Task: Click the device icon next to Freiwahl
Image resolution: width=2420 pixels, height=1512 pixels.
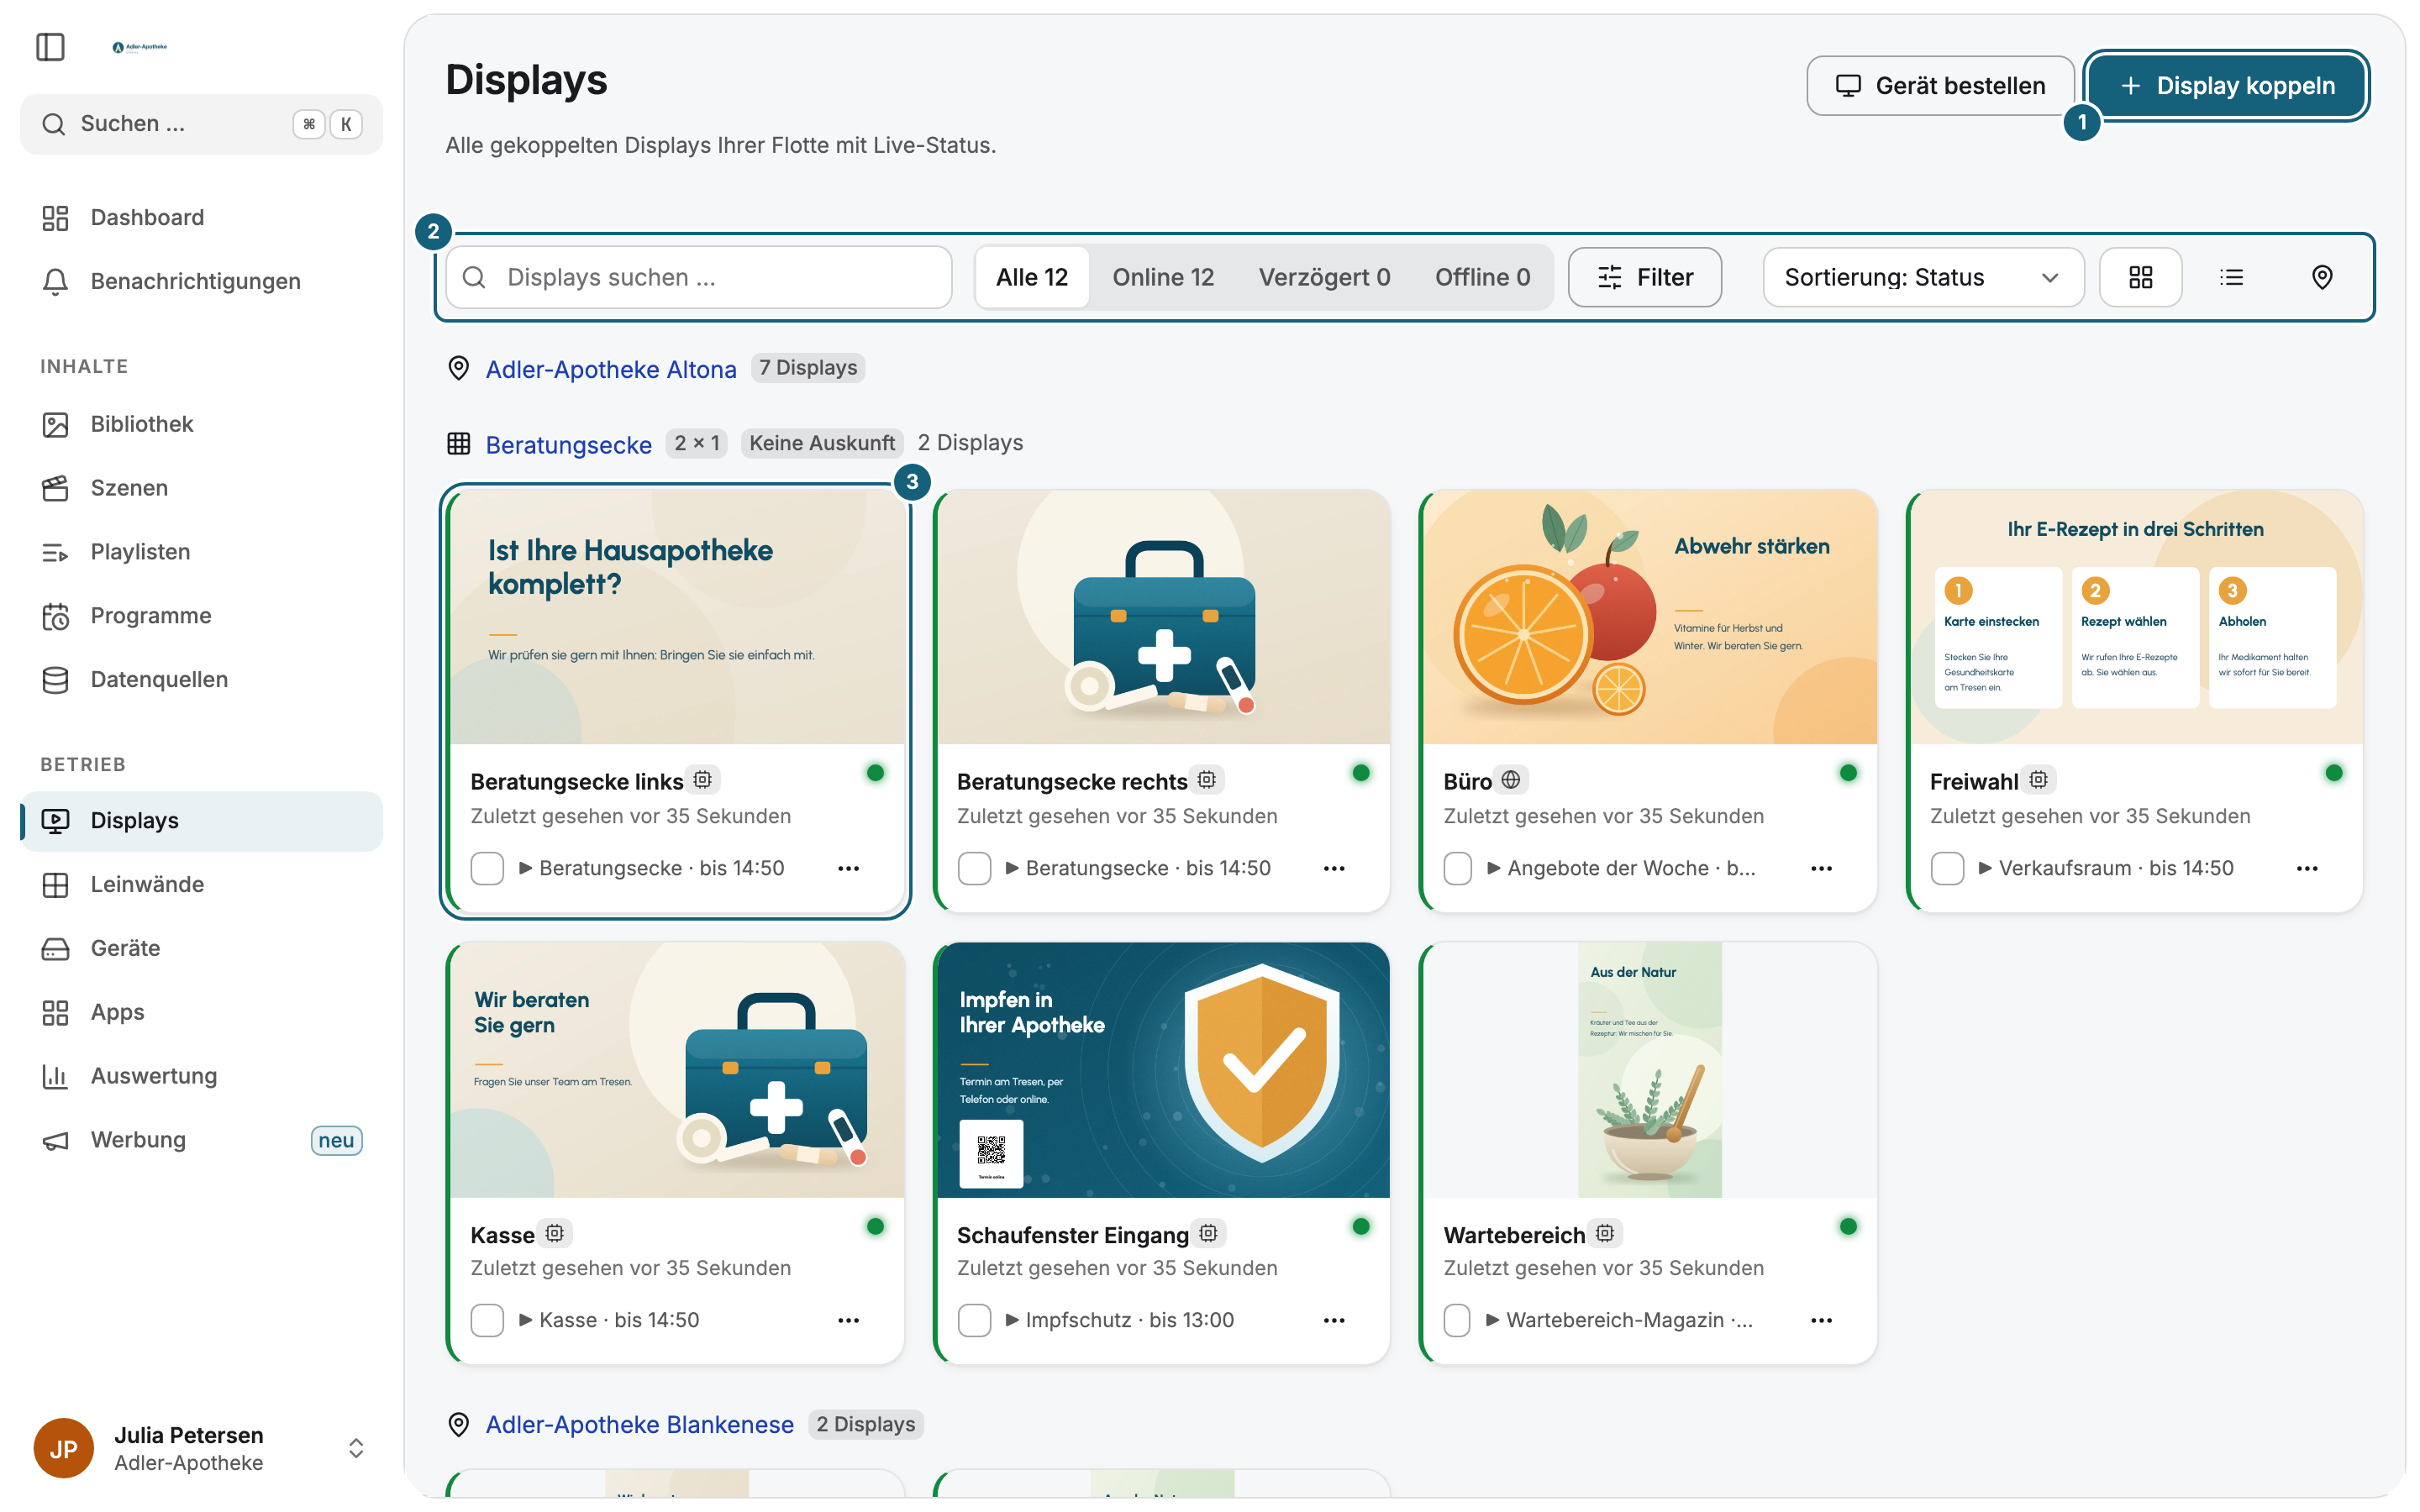Action: [x=2038, y=779]
